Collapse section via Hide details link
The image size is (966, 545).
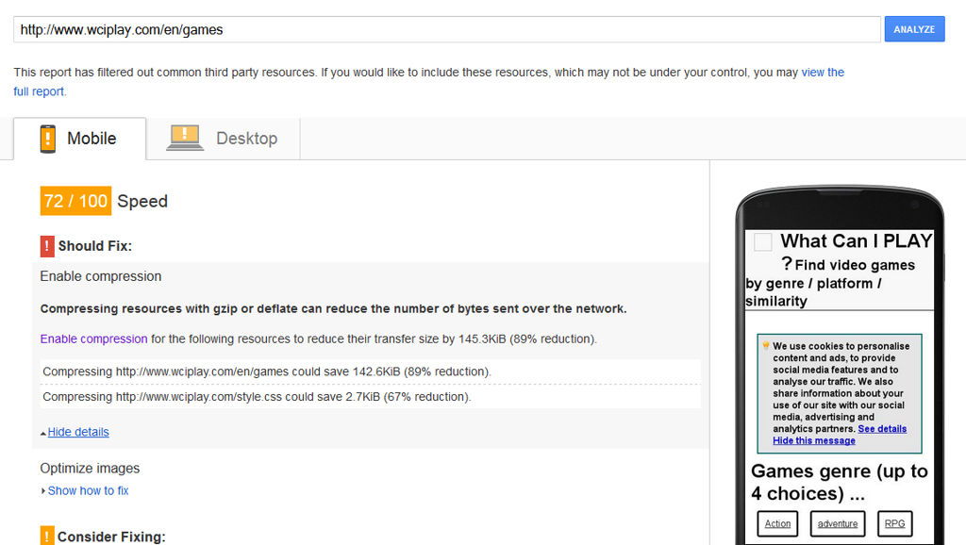(x=78, y=432)
